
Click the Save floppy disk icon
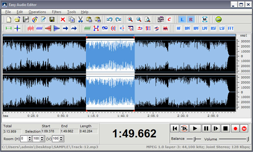(x=52, y=20)
